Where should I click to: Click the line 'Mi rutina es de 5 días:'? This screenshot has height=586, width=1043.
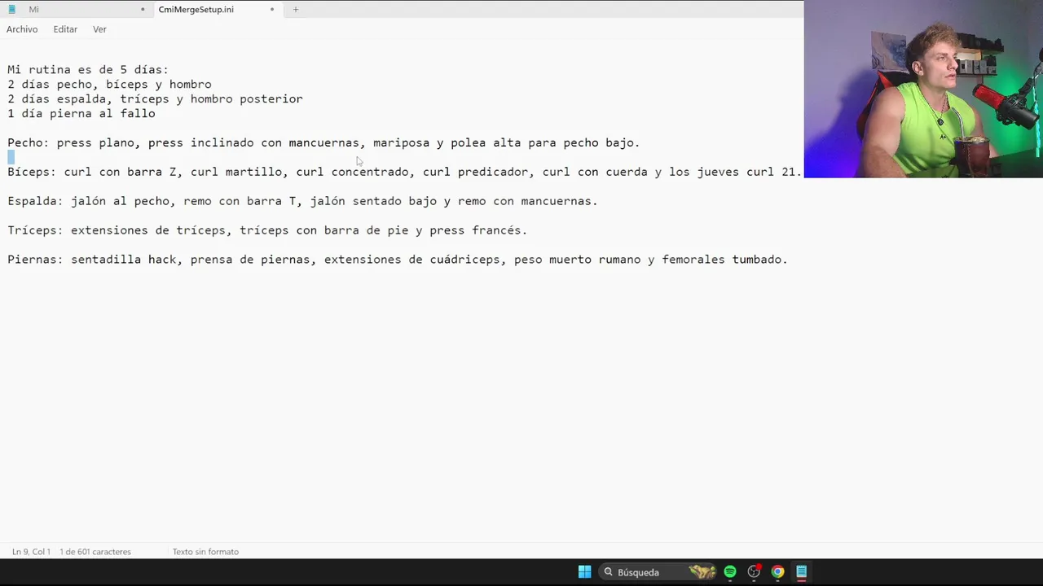point(88,70)
